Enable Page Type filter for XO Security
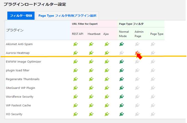Screen dimensions: 187x123 [153, 114]
